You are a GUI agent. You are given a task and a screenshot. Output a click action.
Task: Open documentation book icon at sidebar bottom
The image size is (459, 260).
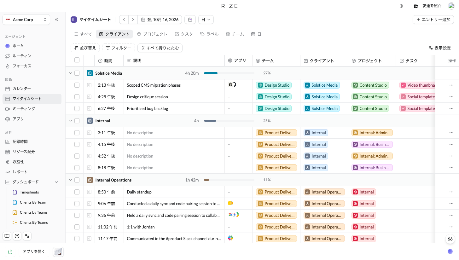(x=7, y=236)
